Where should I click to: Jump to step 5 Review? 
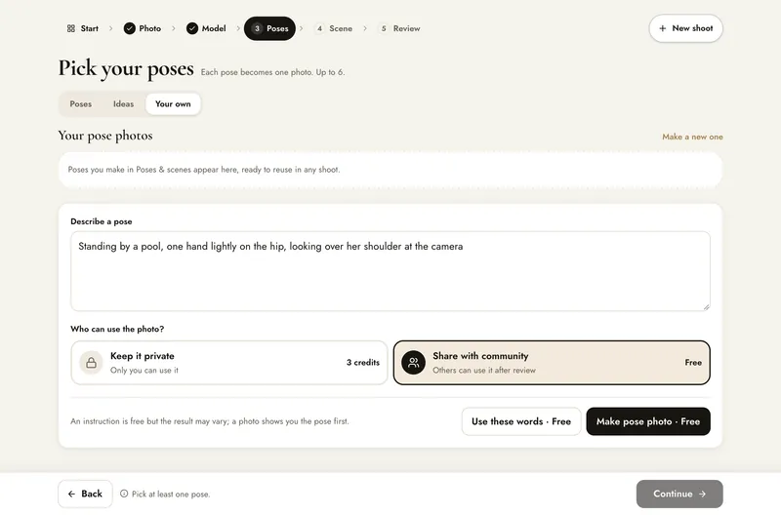tap(399, 28)
